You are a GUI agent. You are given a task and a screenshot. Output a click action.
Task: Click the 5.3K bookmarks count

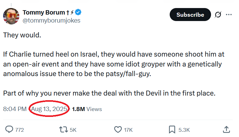click(184, 130)
